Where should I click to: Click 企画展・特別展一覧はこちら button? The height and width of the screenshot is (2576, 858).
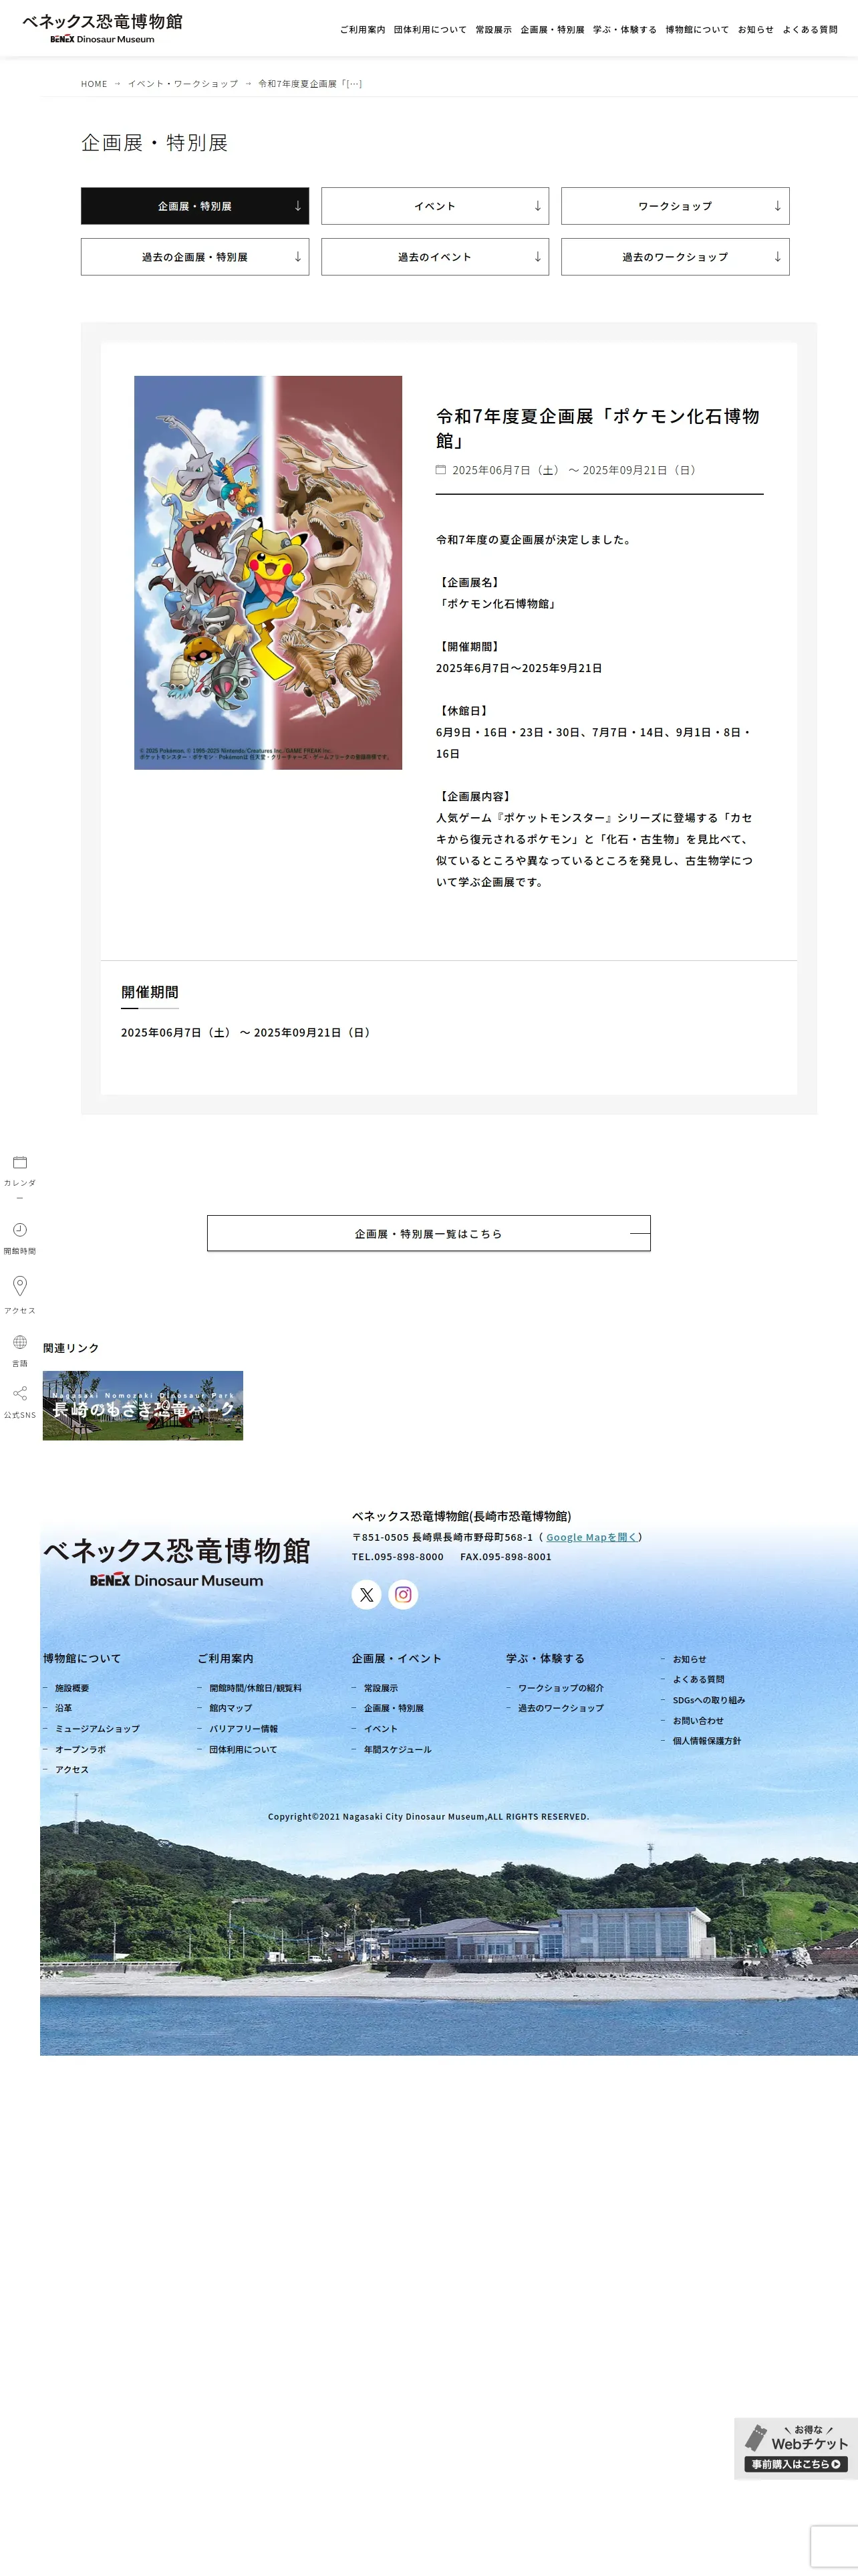(428, 1234)
